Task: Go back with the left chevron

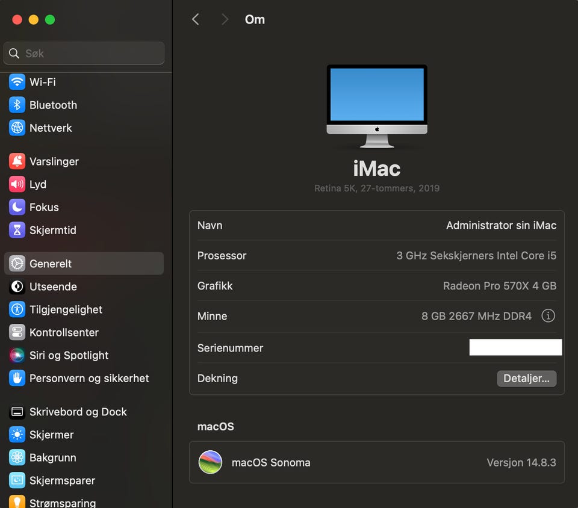Action: click(x=195, y=19)
